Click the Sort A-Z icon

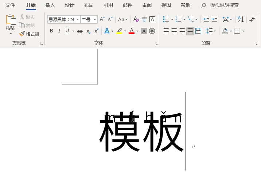241,19
